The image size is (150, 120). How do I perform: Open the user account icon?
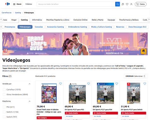(x=131, y=4)
